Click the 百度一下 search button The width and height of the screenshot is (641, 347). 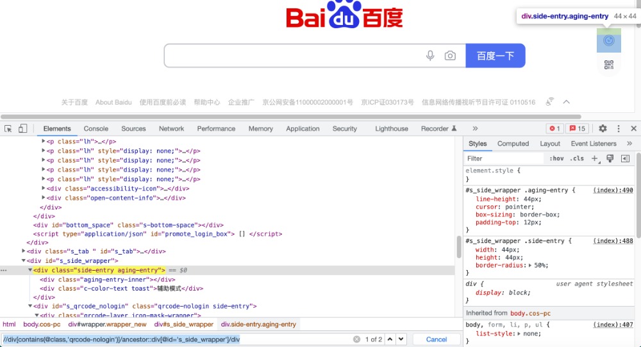pos(495,56)
